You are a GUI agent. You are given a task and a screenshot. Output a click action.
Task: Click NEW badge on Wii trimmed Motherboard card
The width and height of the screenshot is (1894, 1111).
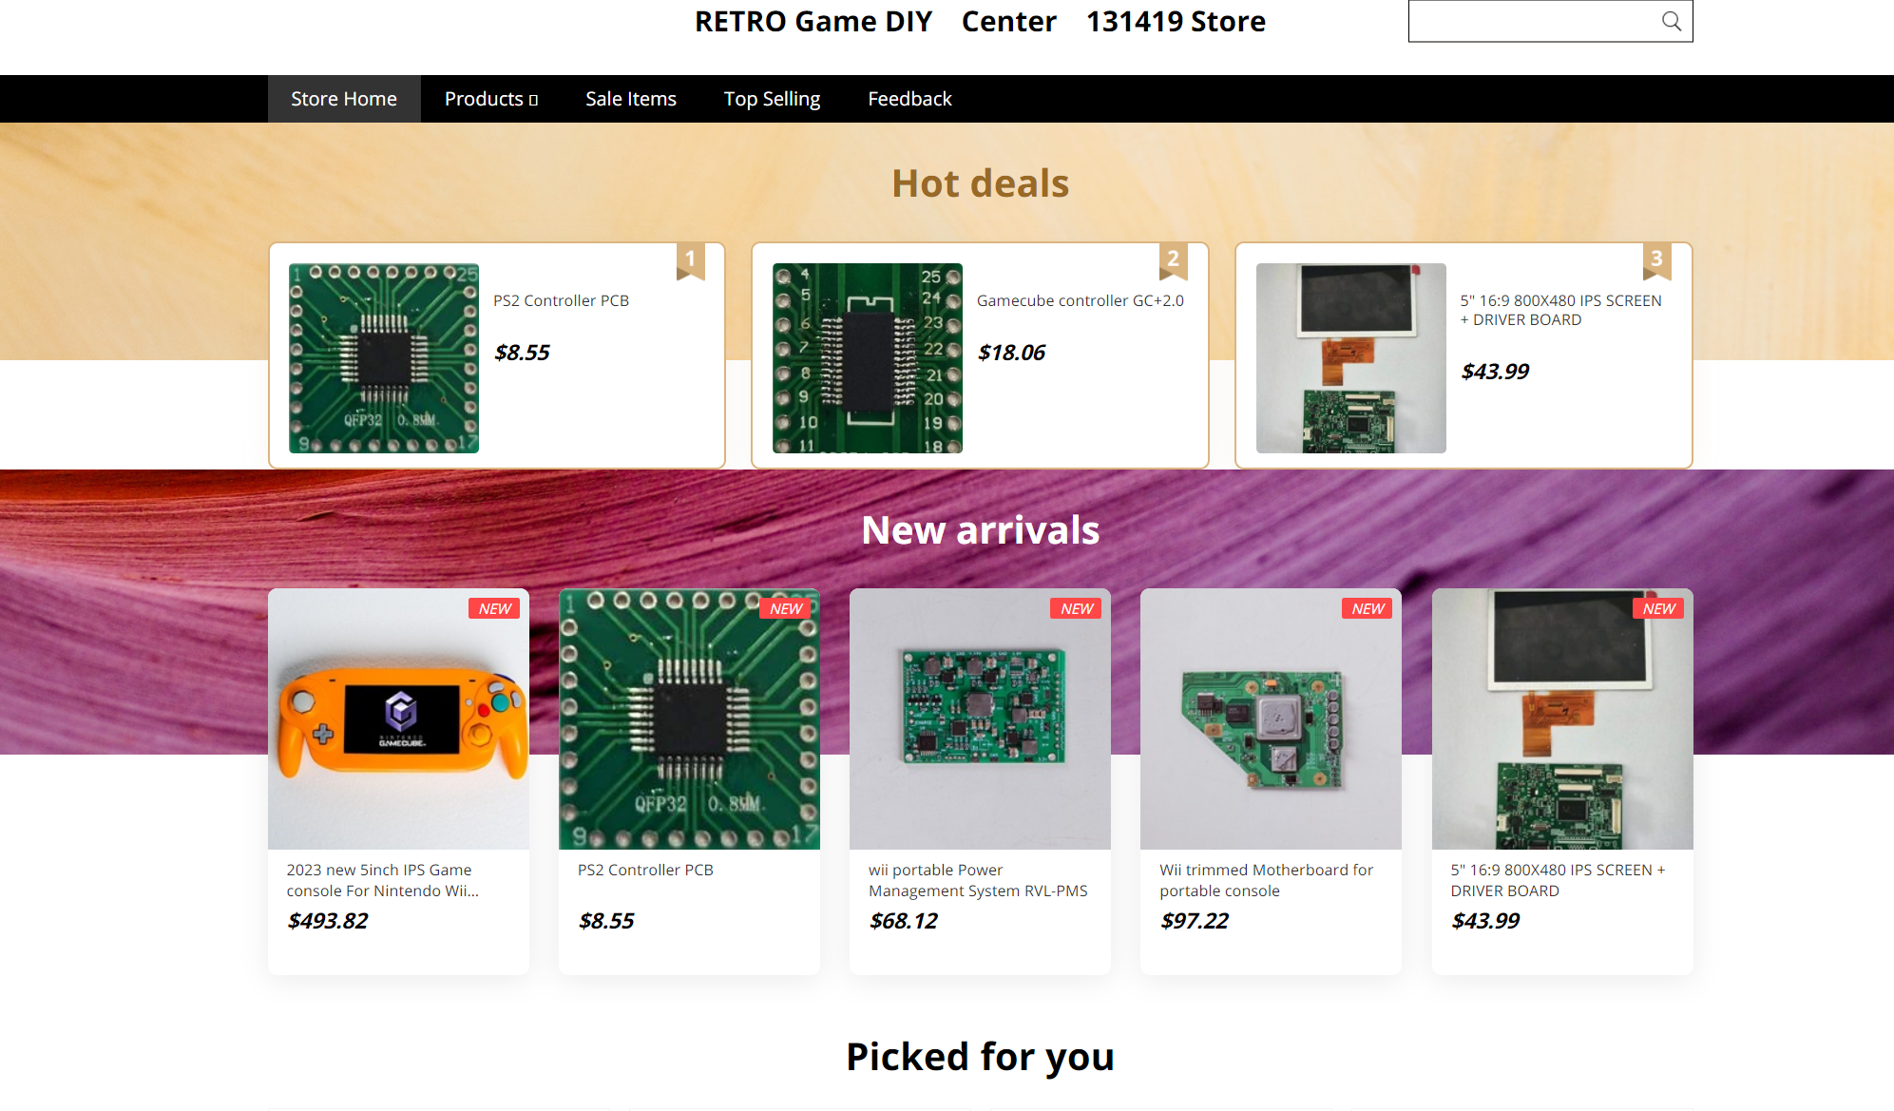(x=1367, y=608)
